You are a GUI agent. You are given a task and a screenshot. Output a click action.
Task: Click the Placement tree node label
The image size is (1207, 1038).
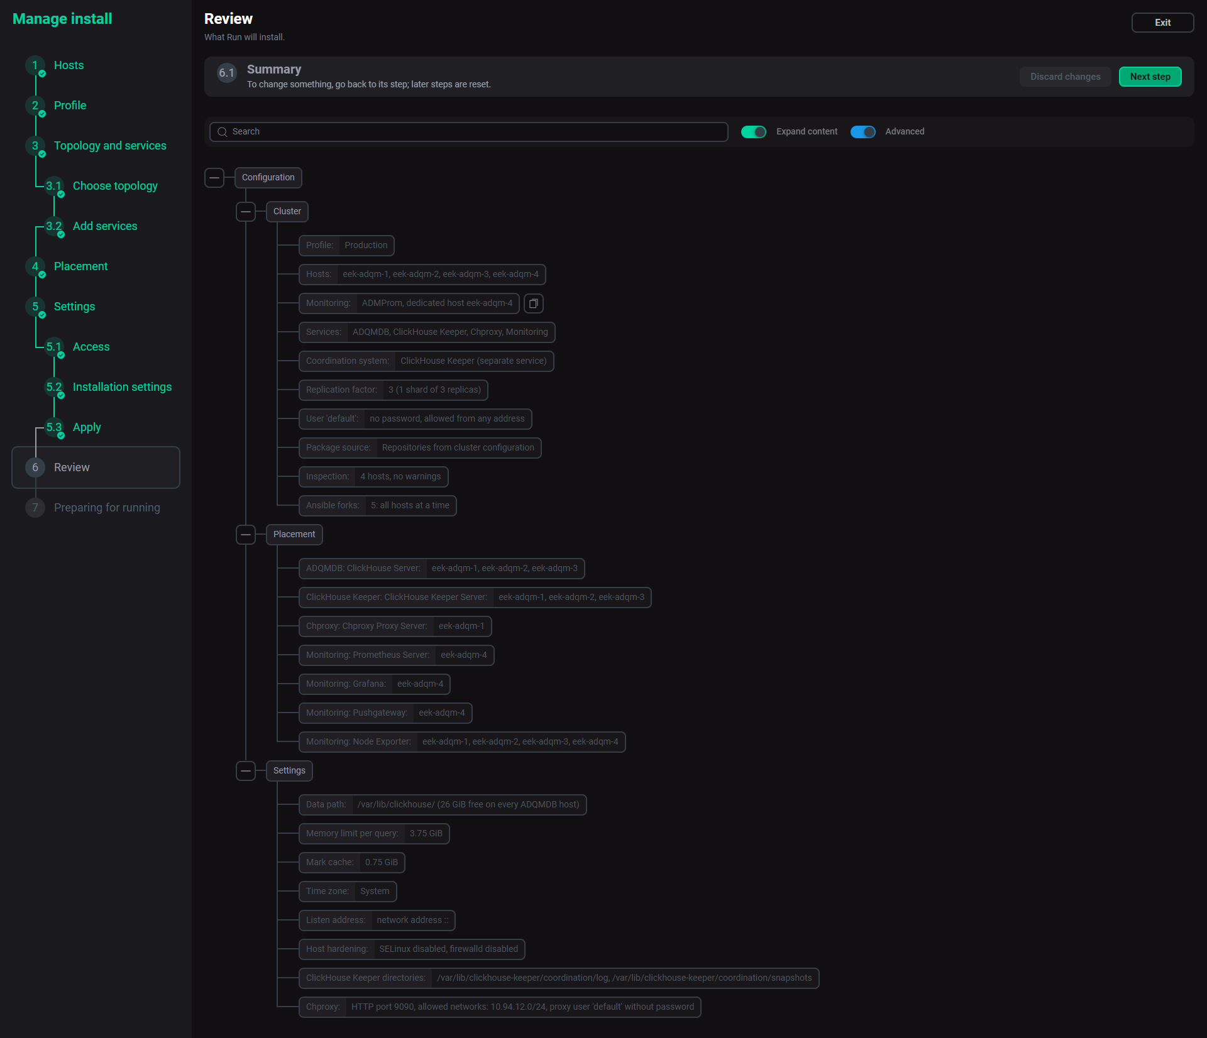(x=294, y=535)
